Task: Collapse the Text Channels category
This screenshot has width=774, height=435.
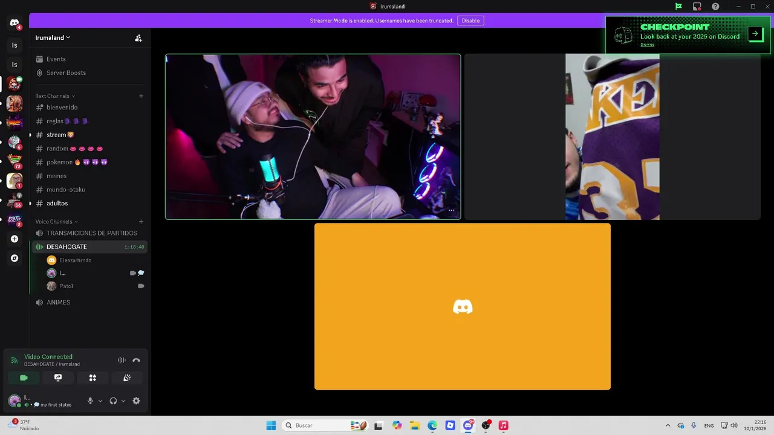Action: click(55, 96)
